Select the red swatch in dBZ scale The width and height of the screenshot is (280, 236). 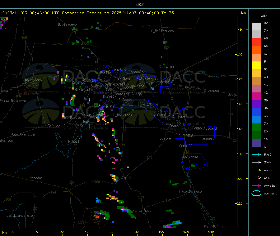tap(256, 42)
